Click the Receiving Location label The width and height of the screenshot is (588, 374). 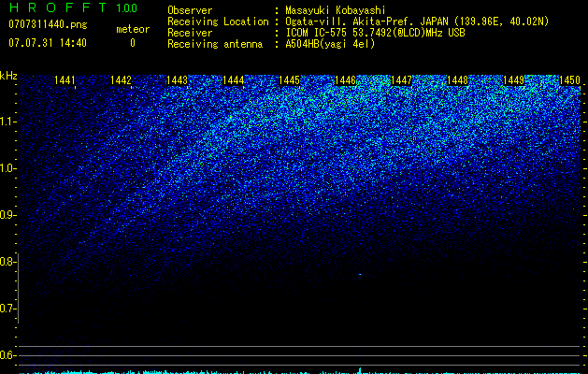point(218,22)
